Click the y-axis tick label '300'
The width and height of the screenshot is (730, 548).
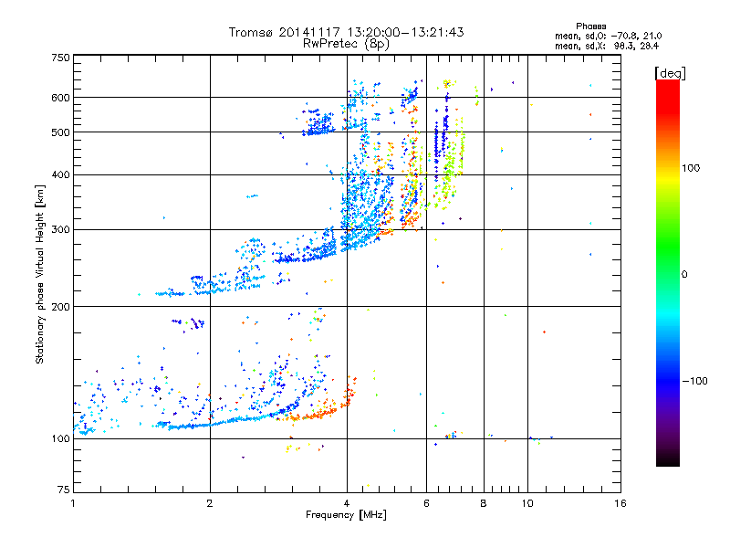tap(60, 230)
